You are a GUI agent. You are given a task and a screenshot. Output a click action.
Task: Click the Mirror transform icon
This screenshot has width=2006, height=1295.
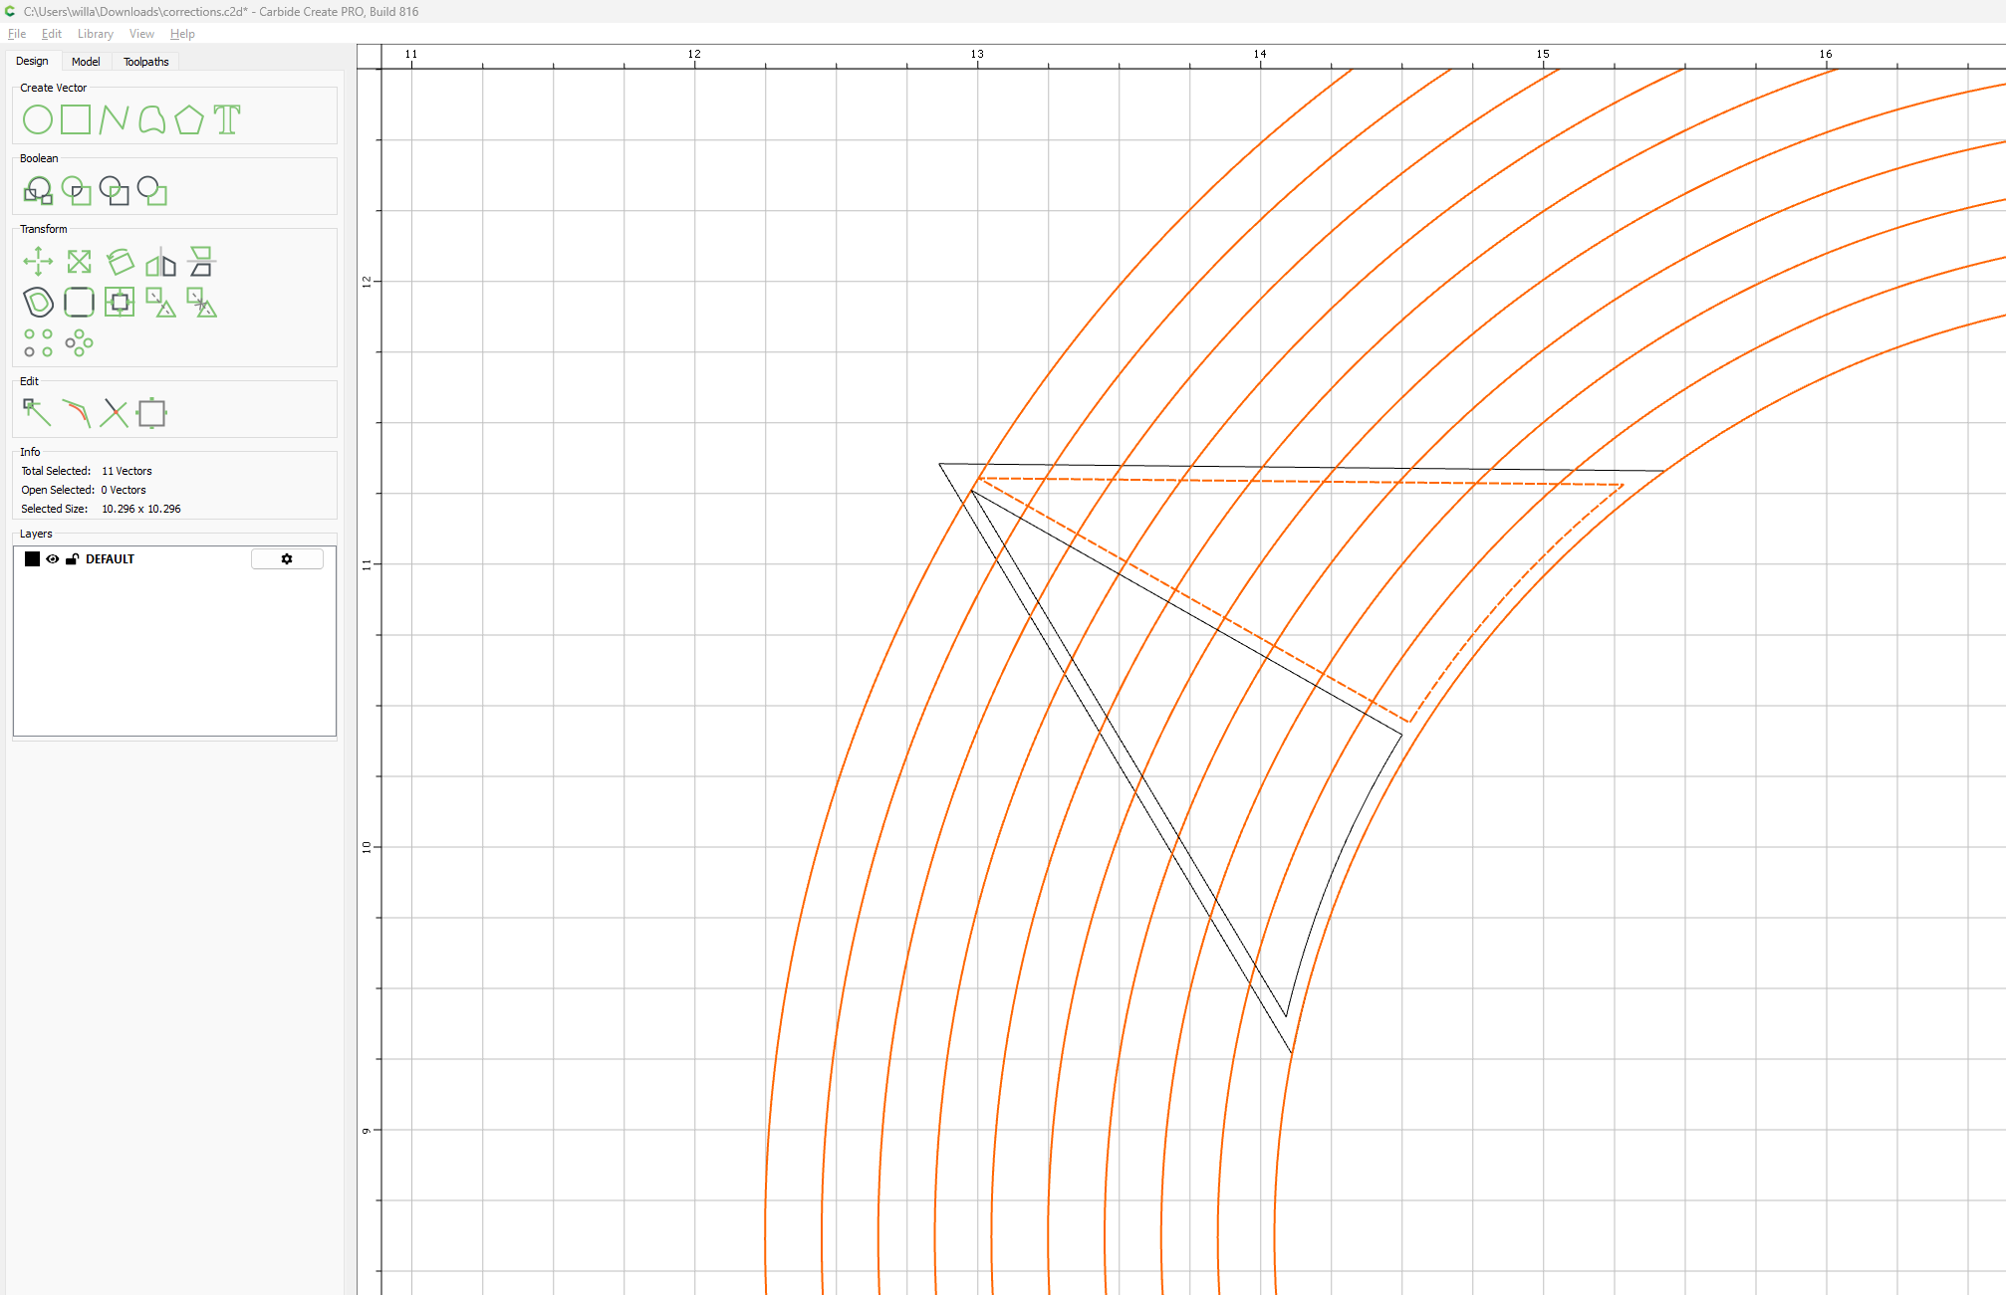[160, 262]
